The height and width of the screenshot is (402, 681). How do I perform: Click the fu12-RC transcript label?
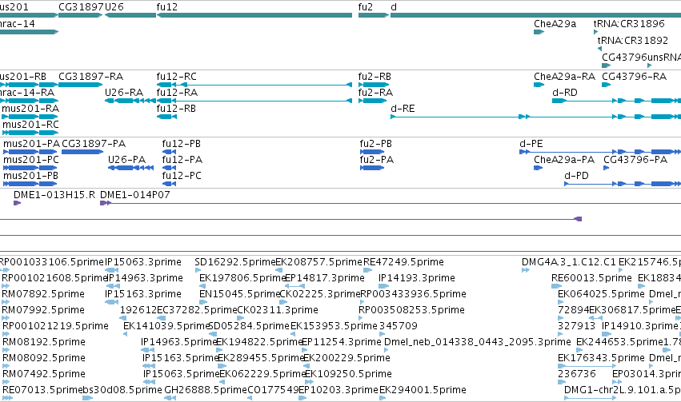(176, 77)
